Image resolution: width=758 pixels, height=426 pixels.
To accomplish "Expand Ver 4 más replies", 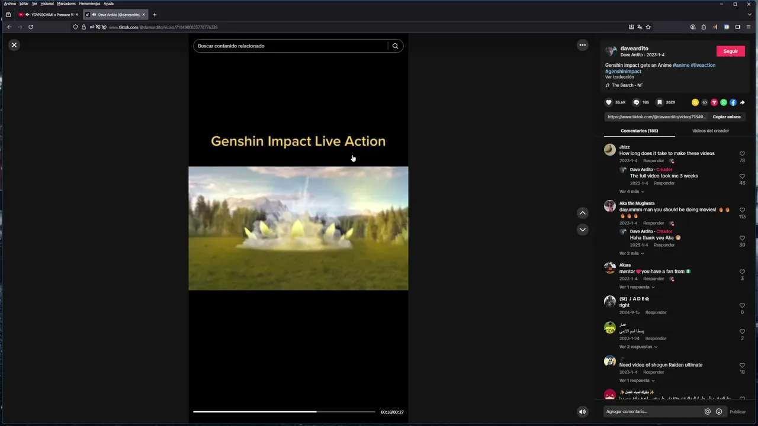I will click(631, 192).
